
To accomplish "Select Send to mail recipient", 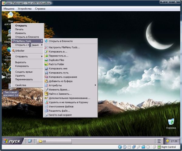I will (61, 115).
